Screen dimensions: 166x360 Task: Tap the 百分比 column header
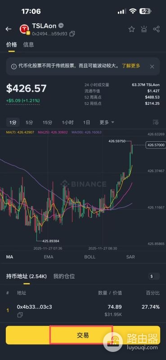click(153, 293)
